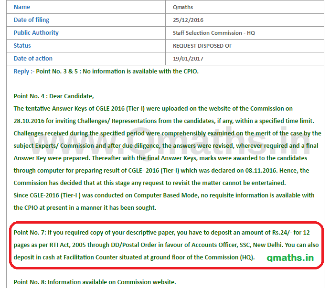Click the 'Public Authority' label

[36, 32]
